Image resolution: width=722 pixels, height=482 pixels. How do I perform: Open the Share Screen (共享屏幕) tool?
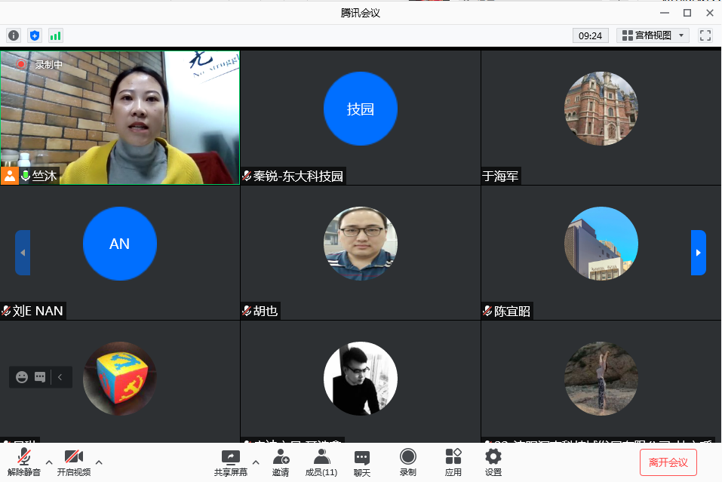(x=230, y=462)
